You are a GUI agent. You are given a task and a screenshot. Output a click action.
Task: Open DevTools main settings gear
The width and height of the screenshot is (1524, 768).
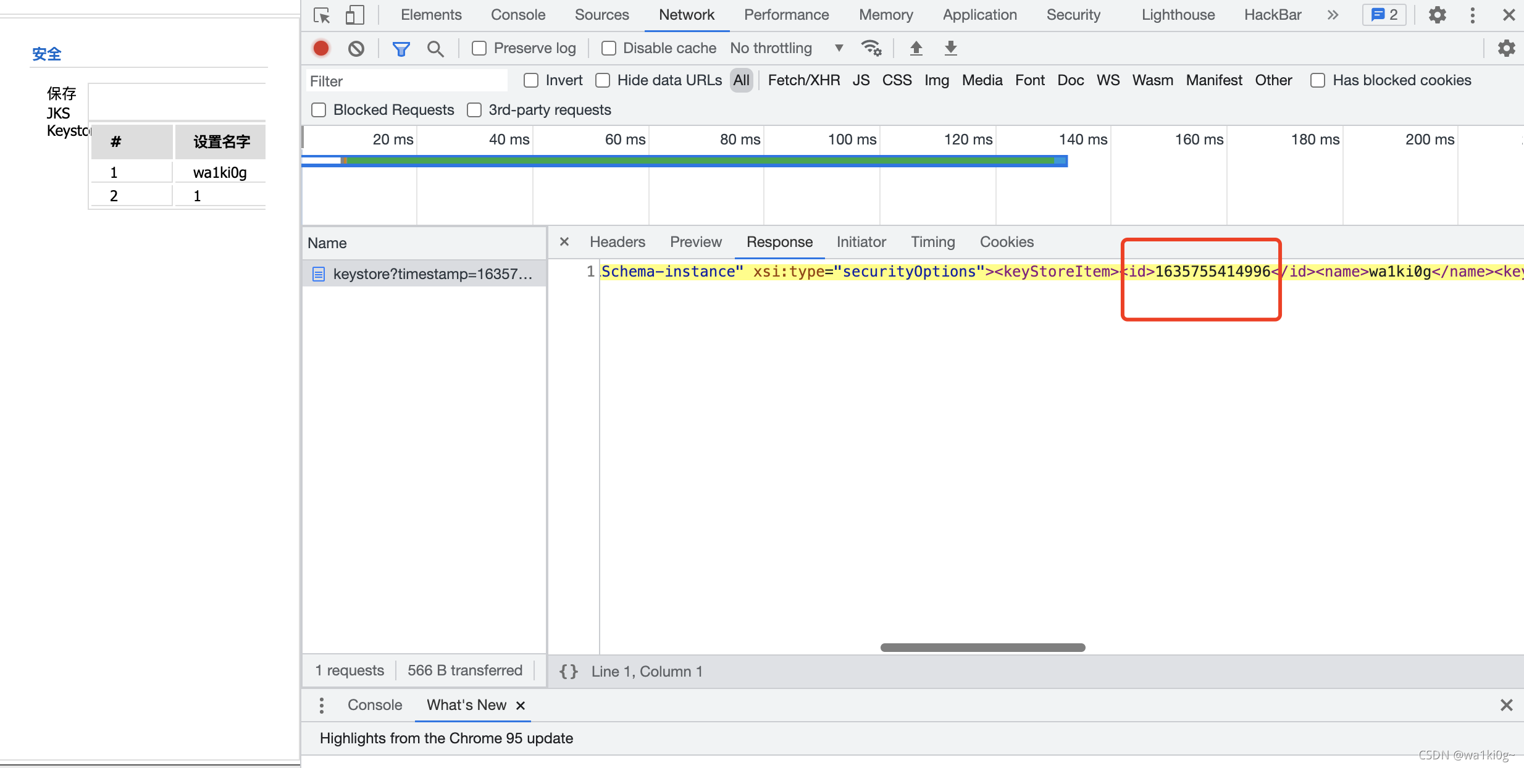[1438, 15]
